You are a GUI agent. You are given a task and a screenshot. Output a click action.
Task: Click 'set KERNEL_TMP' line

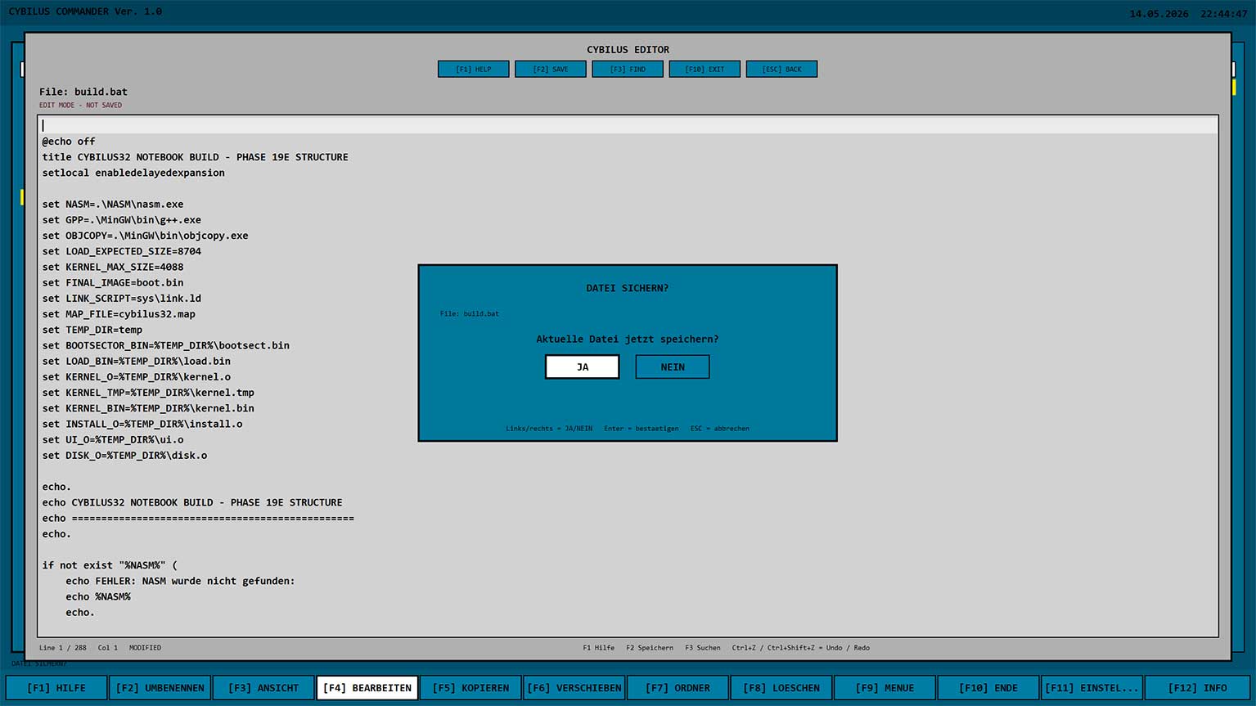pos(148,393)
